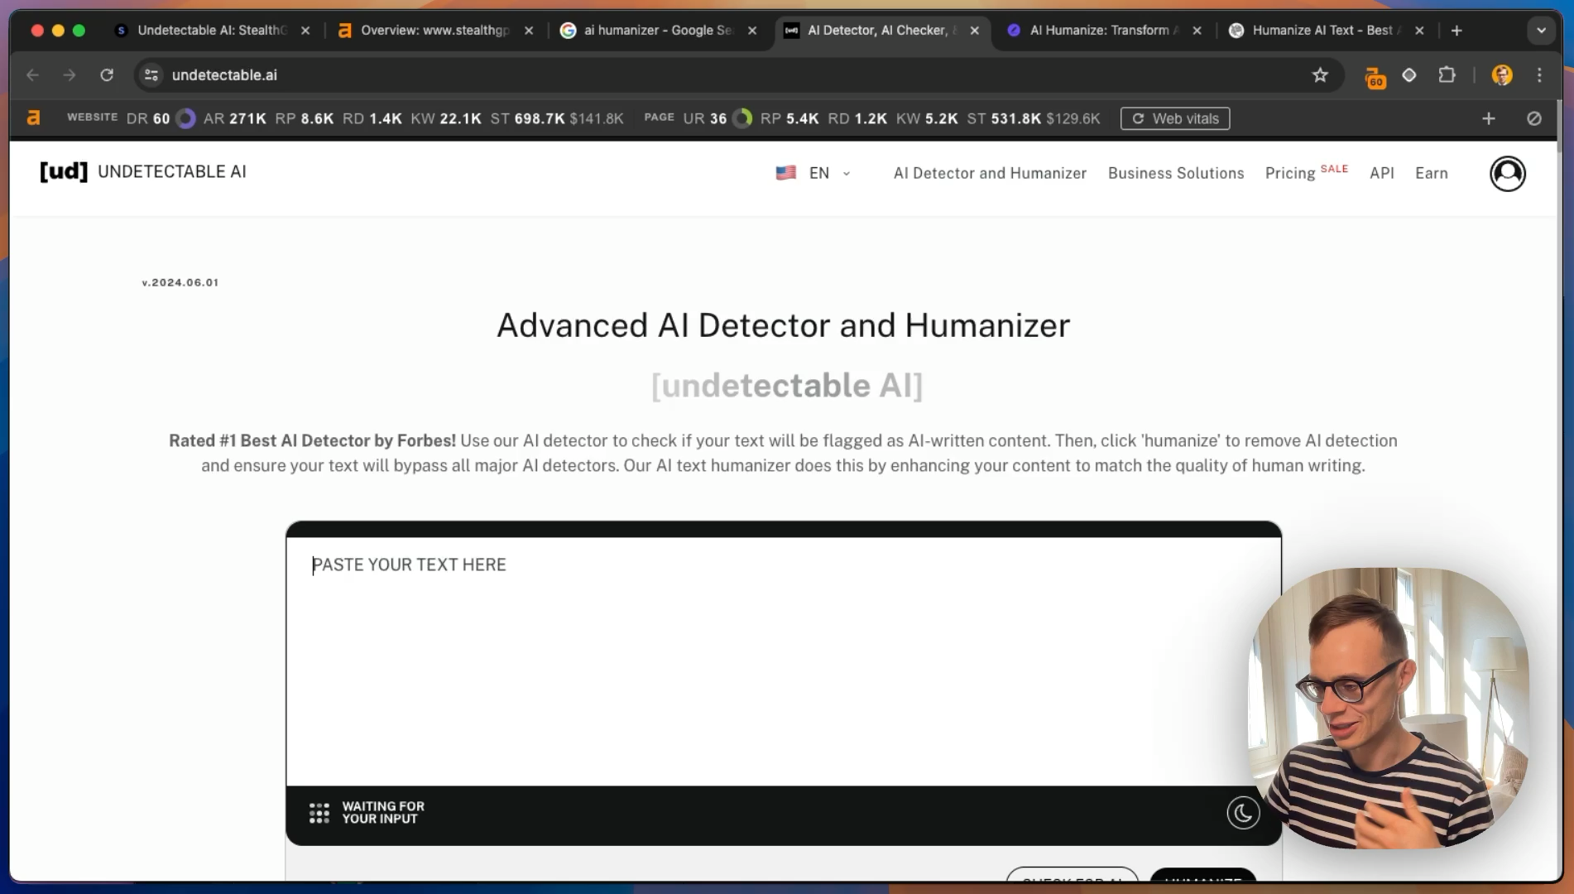Open the Chrome profile avatar

pos(1502,75)
